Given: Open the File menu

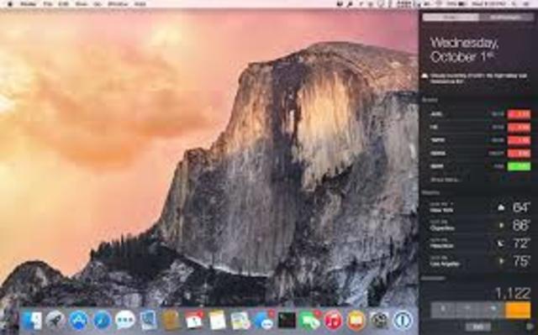Looking at the screenshot, I should coord(48,3).
